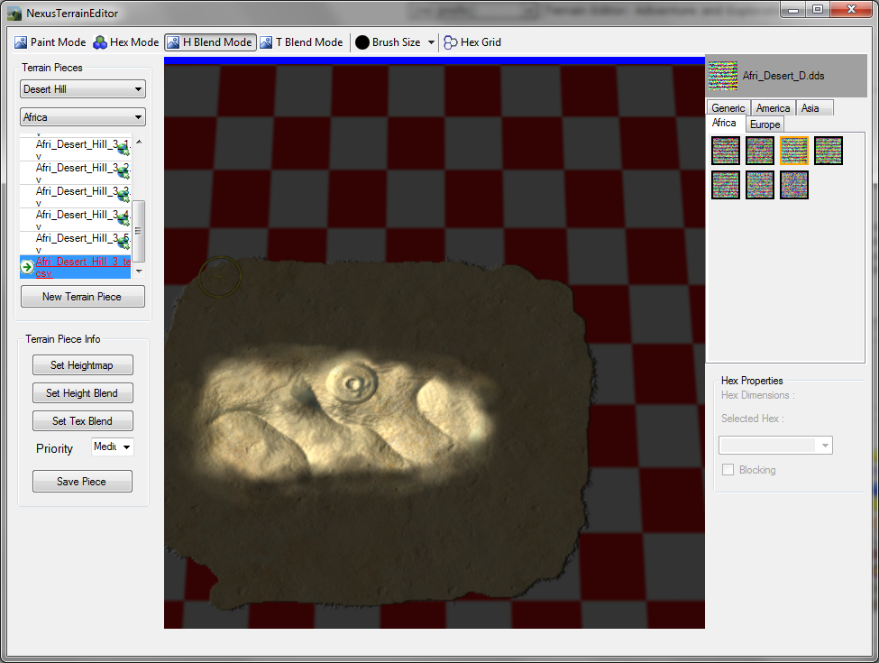Toggle the Hex Grid overlay
Viewport: 879px width, 663px height.
coord(472,42)
